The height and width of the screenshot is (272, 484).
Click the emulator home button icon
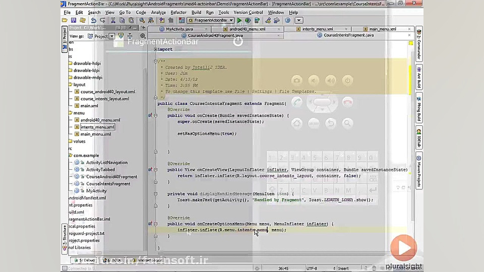297,123
